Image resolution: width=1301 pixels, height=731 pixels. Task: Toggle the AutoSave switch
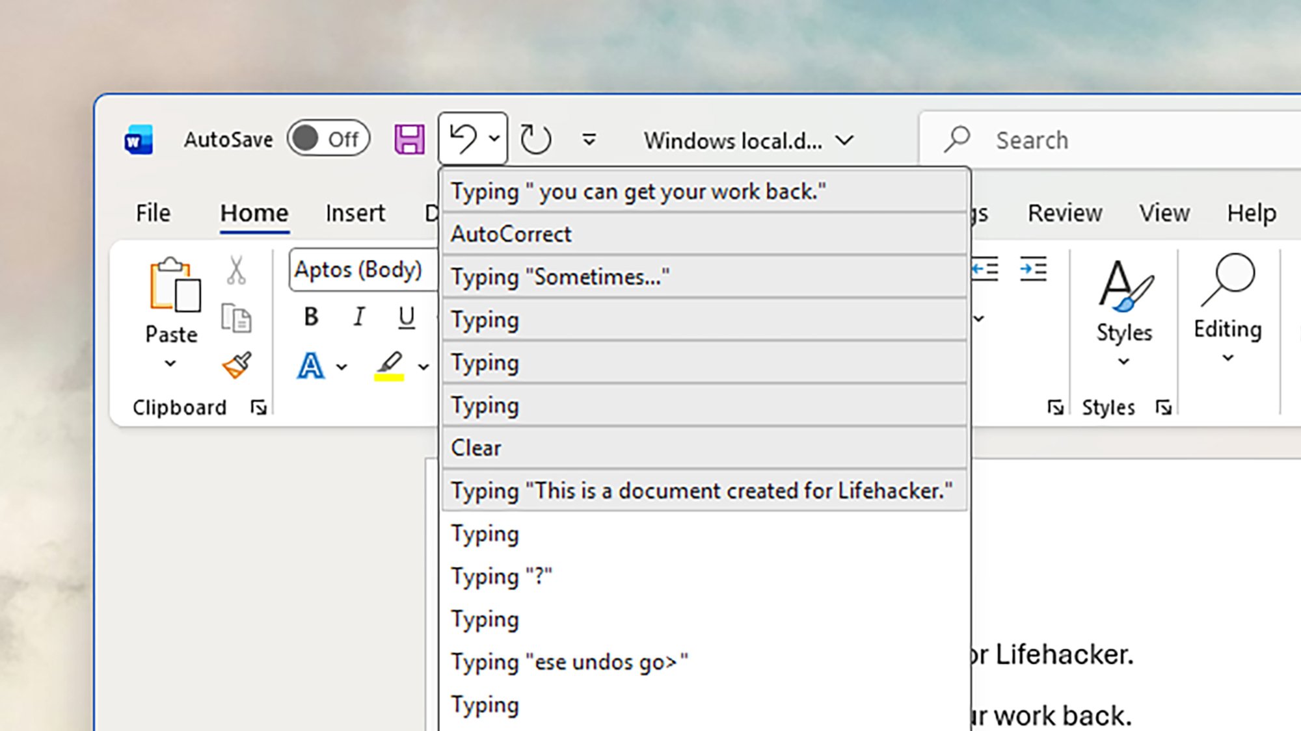coord(329,138)
